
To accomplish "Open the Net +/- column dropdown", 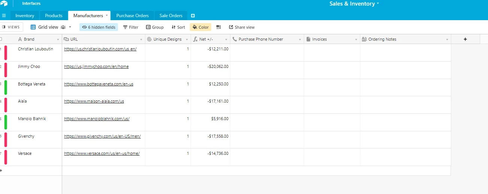I will [x=226, y=40].
